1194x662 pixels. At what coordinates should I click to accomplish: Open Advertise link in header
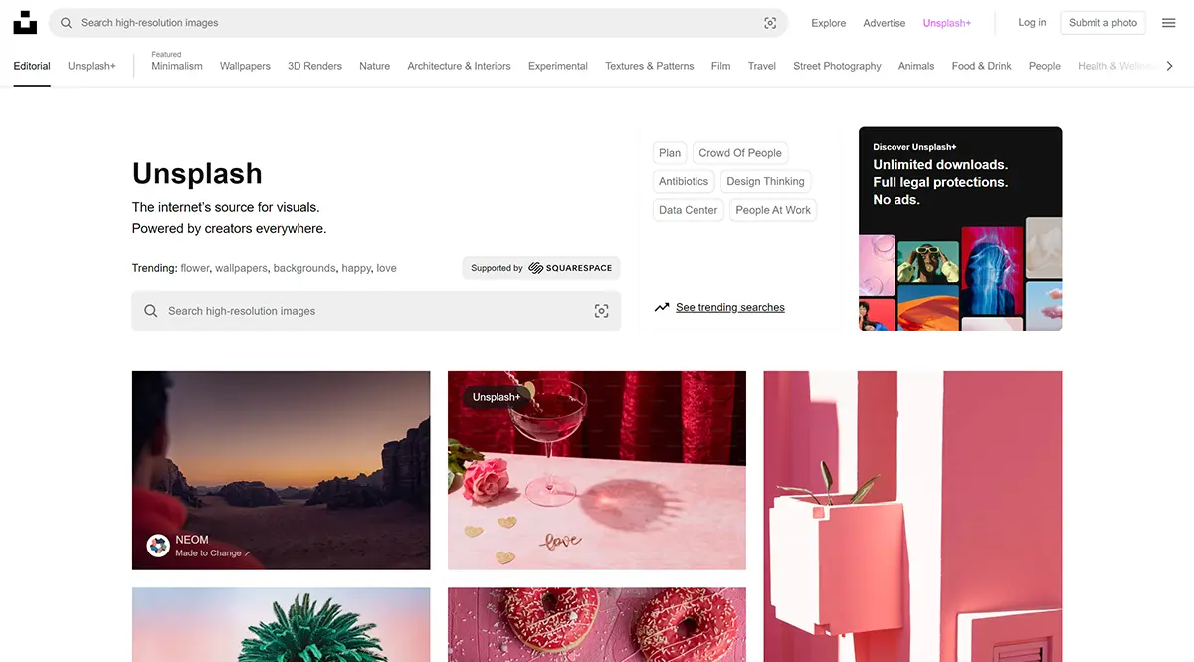tap(885, 23)
